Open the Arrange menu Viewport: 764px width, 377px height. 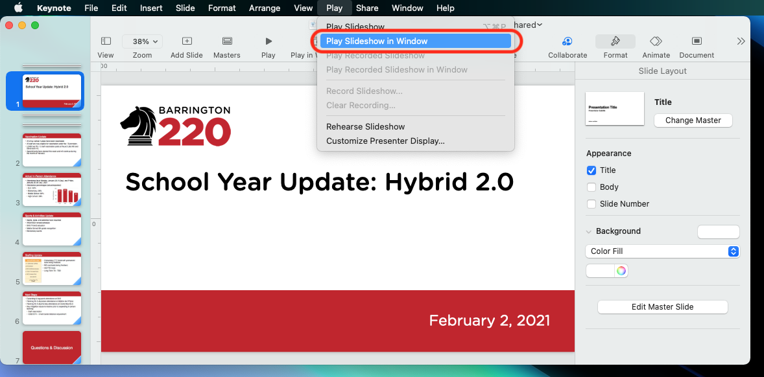(x=265, y=8)
